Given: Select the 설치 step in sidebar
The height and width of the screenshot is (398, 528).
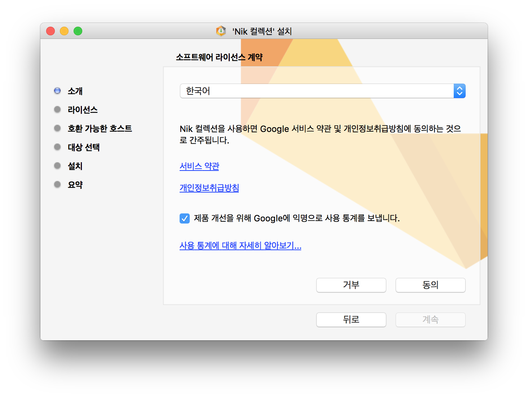Looking at the screenshot, I should coord(75,166).
